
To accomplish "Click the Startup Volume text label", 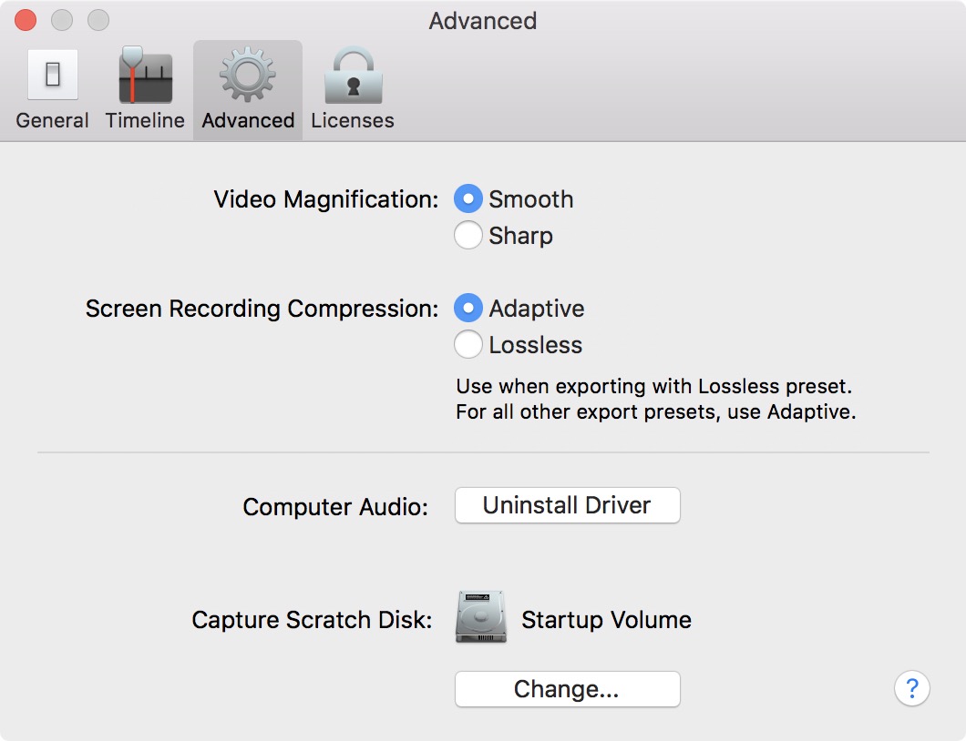I will point(606,620).
